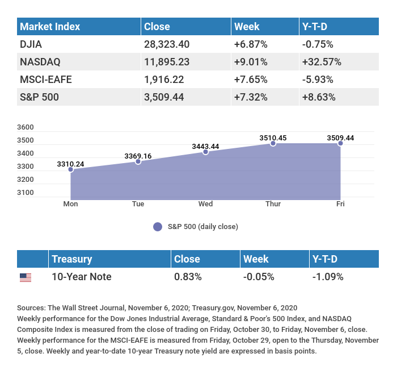Click the 10-Year Note label
The height and width of the screenshot is (374, 397).
click(81, 277)
